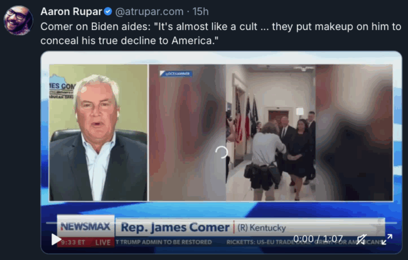Open the @atrupar.com handle link
Screen dimensions: 408x260
coord(149,11)
